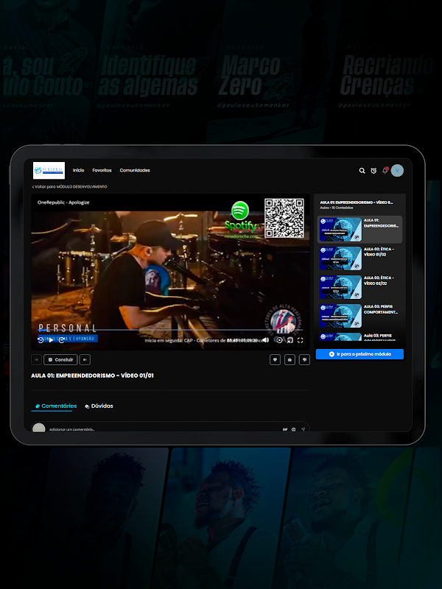Screen dimensions: 442x589
Task: Go to next lesson arrow button
Action: (x=85, y=359)
